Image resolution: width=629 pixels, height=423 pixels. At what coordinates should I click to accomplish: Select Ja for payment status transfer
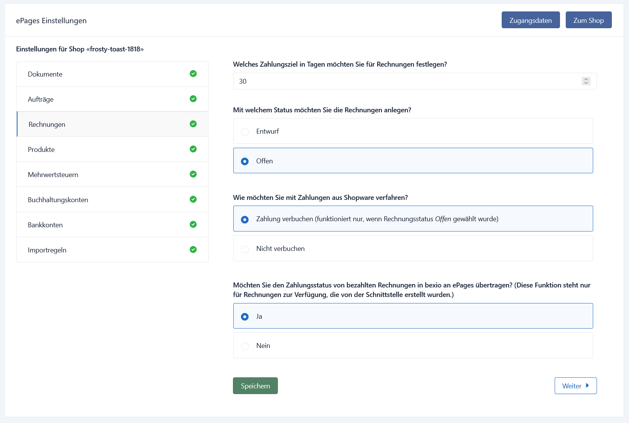[x=245, y=317]
